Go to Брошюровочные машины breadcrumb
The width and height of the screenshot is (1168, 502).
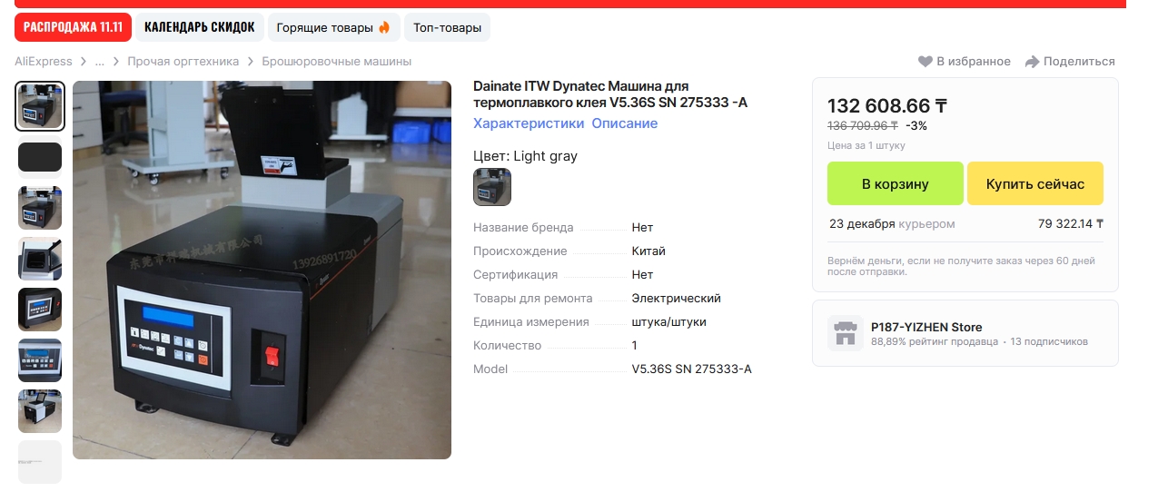[337, 62]
